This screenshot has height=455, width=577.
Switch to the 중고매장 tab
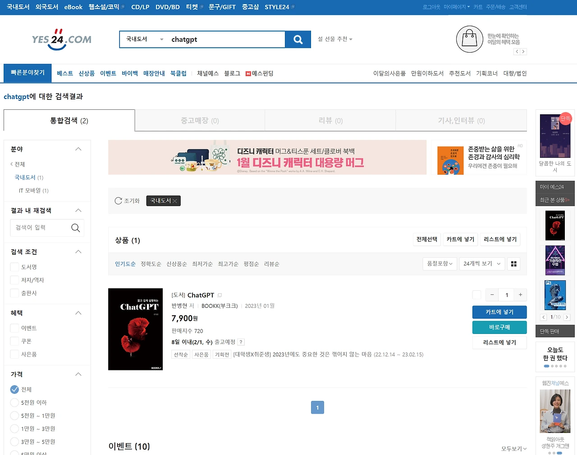click(200, 121)
